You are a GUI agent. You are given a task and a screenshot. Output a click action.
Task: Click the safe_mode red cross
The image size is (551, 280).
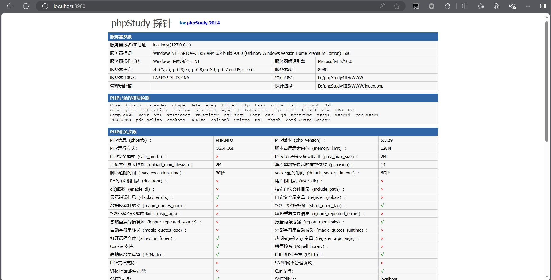coord(217,157)
